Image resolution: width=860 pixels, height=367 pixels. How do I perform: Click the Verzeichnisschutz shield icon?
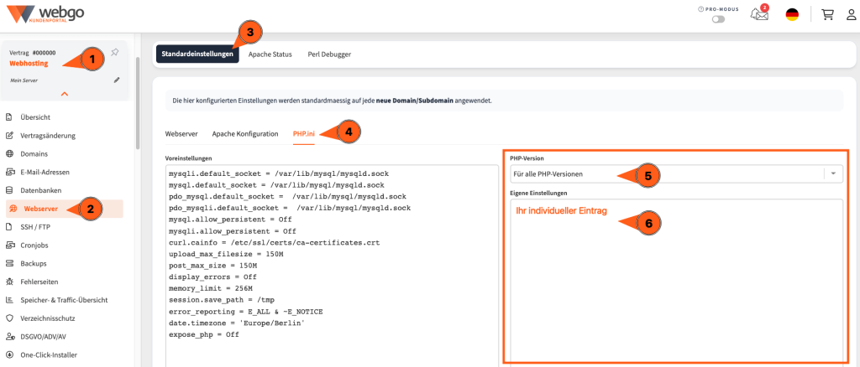coord(9,318)
